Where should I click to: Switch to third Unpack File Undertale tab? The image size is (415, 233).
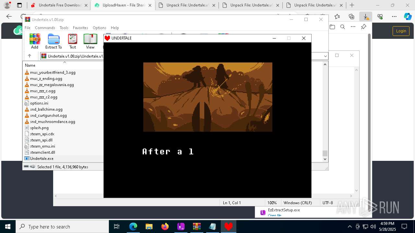point(314,5)
